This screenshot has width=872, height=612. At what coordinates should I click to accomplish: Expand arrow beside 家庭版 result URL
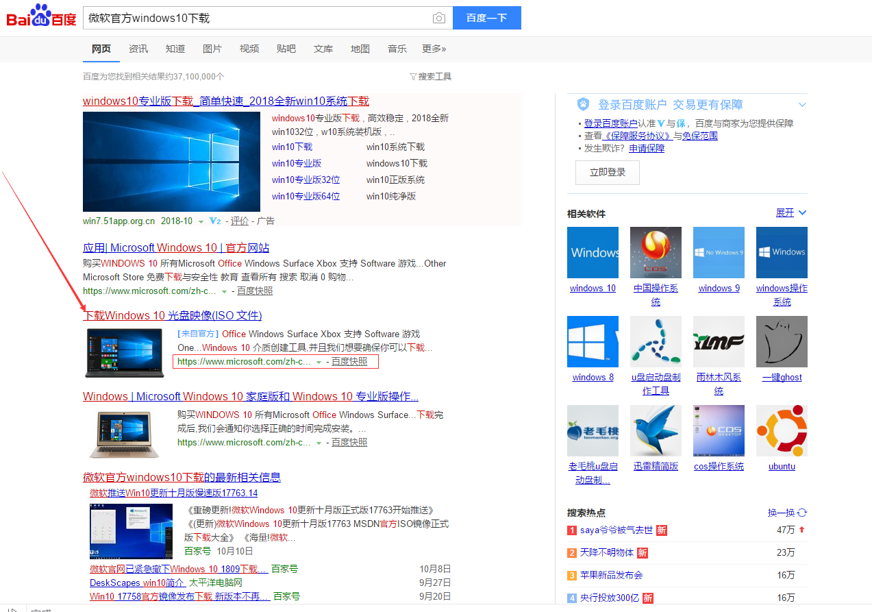319,443
